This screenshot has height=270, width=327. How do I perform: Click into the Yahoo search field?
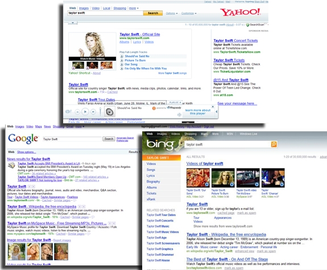click(105, 13)
